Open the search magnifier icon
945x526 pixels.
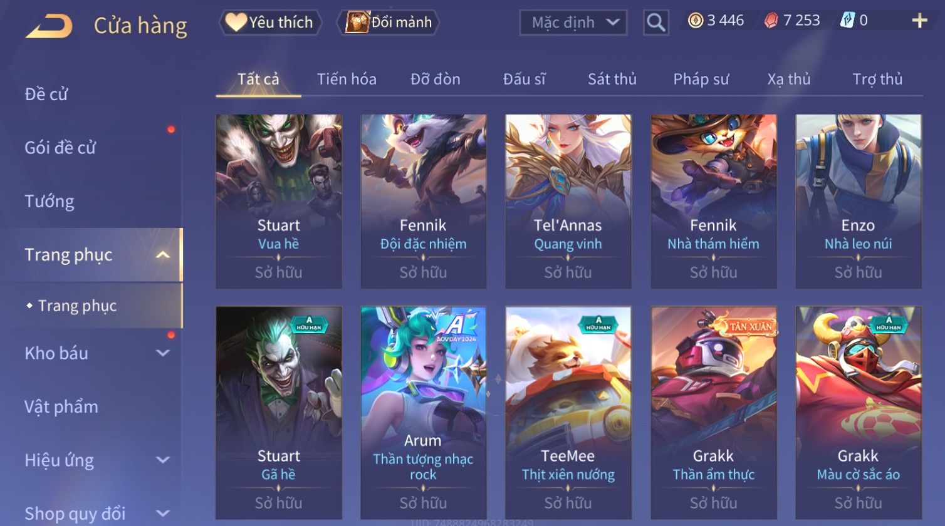[655, 23]
